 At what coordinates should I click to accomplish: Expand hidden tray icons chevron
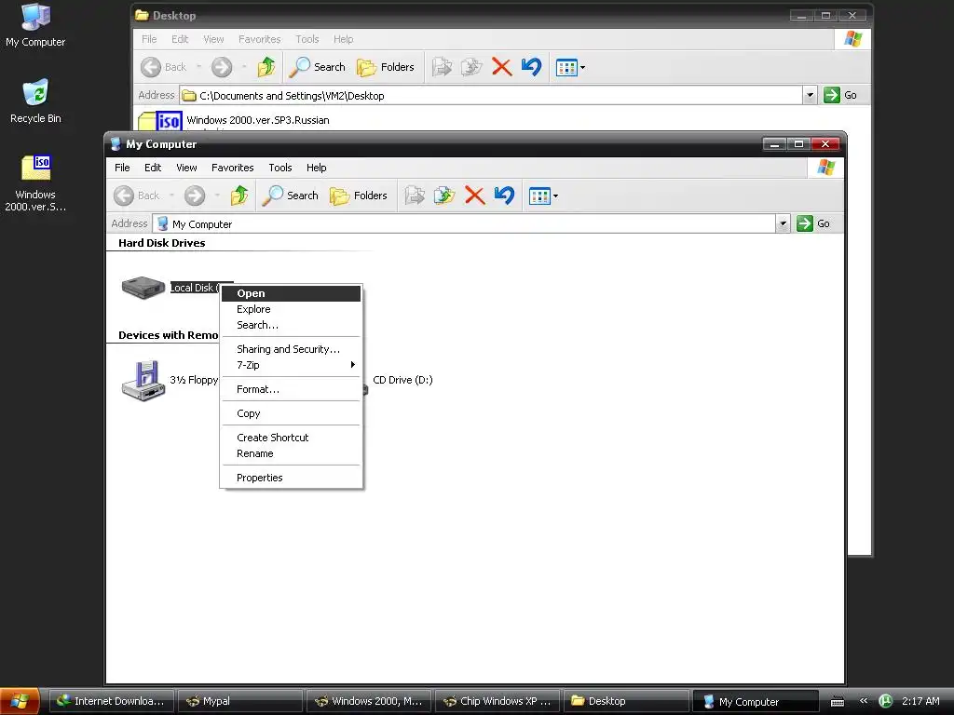point(864,702)
